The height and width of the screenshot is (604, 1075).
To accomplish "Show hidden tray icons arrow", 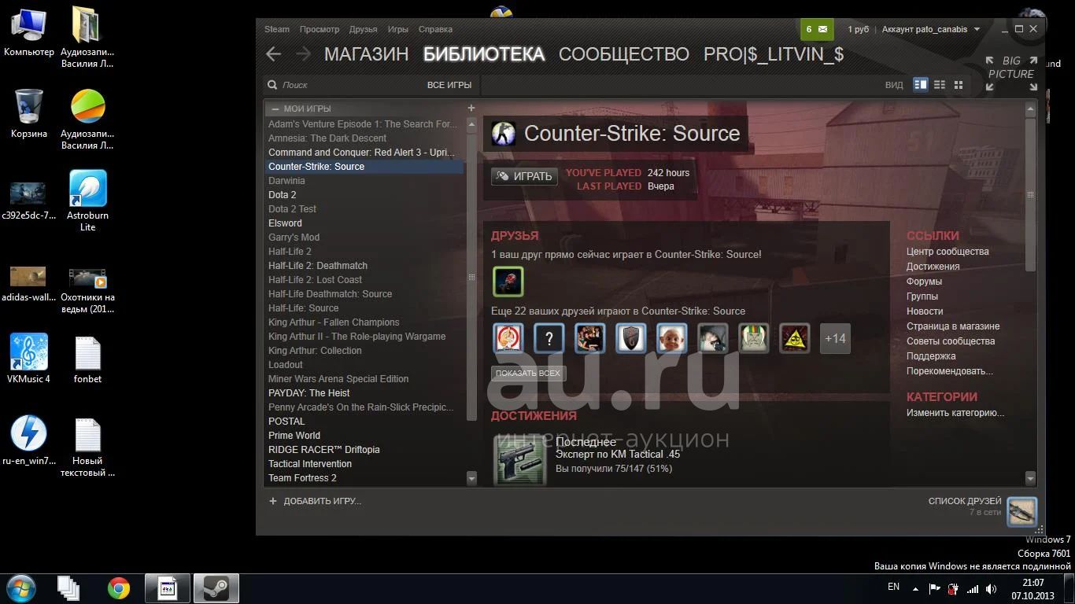I will (915, 588).
